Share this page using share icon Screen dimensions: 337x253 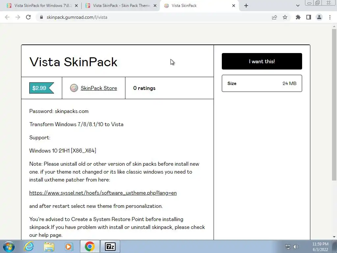274,17
